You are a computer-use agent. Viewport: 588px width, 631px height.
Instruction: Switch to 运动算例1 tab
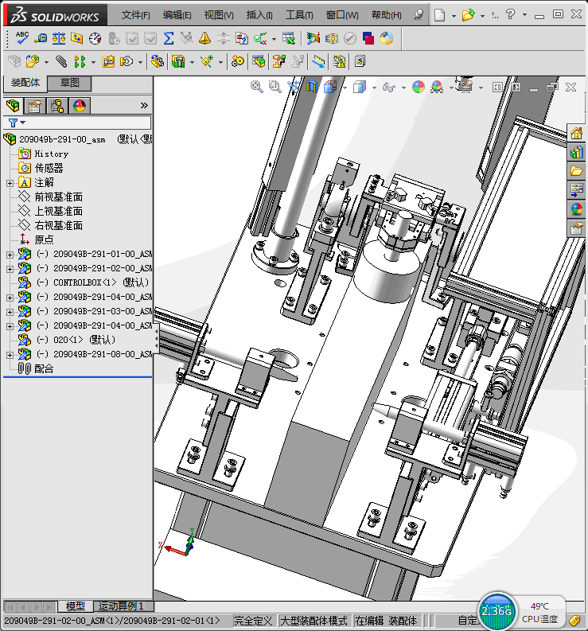point(121,606)
